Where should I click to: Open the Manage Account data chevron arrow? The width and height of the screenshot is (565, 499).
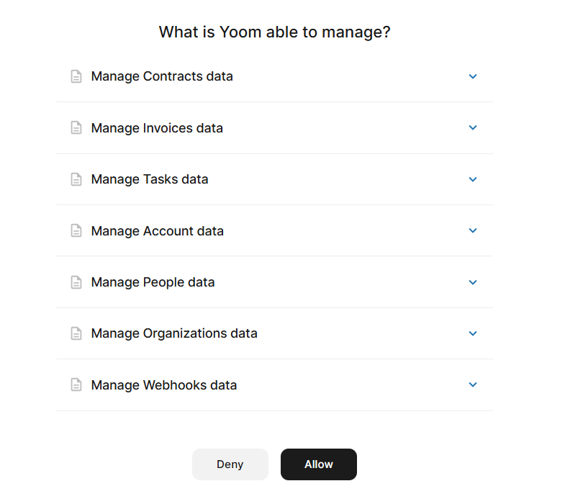[473, 230]
